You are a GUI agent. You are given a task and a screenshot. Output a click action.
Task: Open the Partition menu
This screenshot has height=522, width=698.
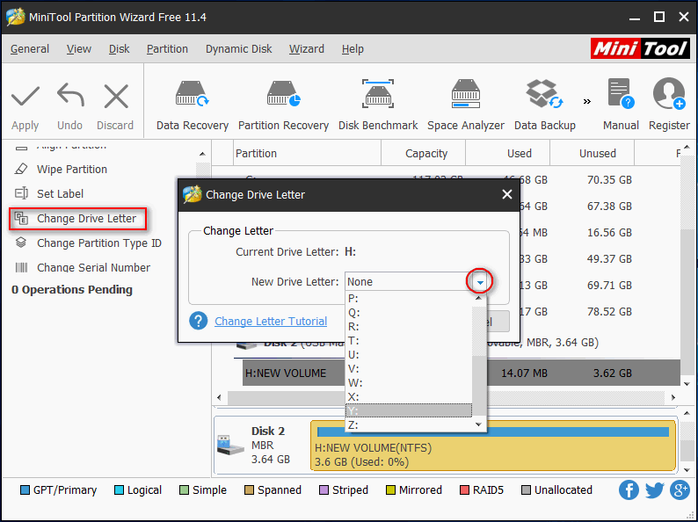tap(167, 49)
